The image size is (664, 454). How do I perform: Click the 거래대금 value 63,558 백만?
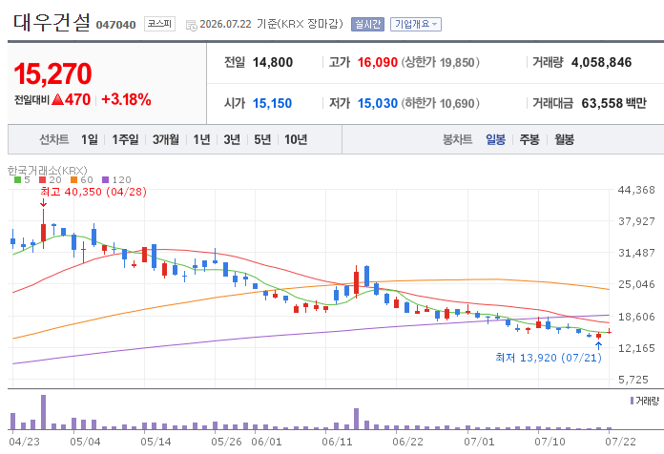coord(614,103)
